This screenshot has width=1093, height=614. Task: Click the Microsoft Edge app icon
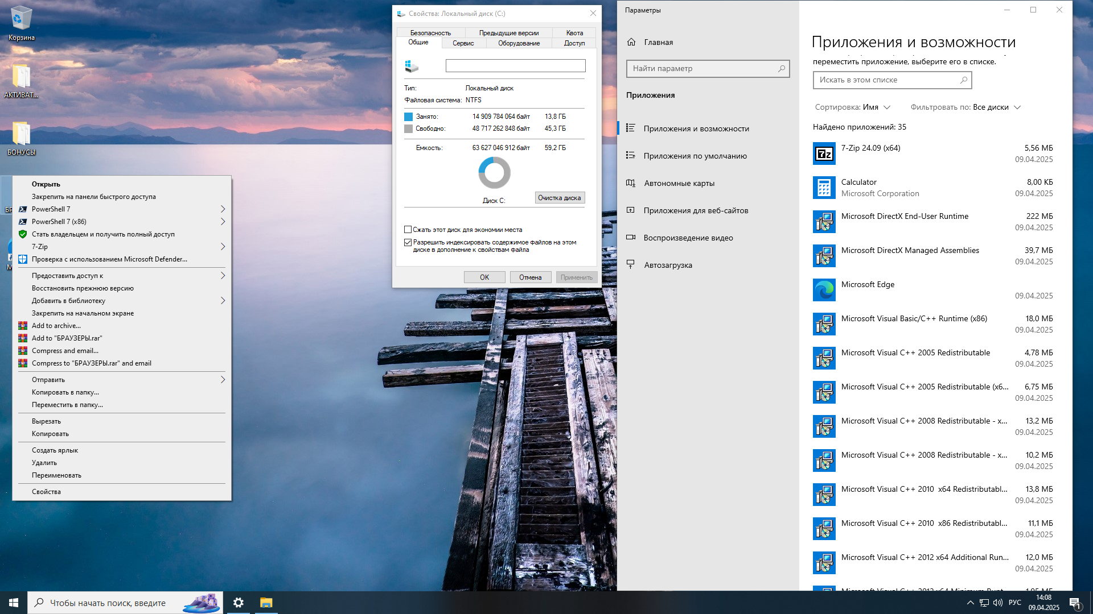point(824,290)
